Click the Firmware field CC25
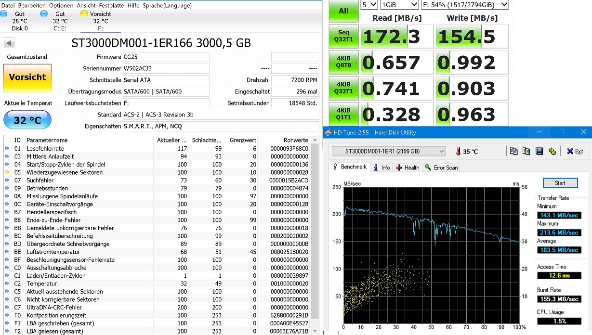 point(166,57)
